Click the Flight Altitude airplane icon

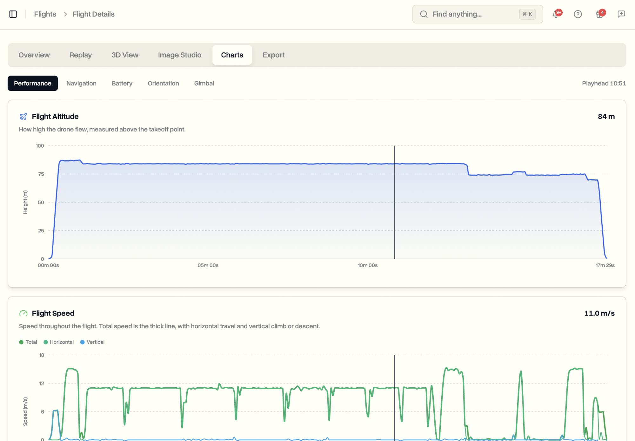coord(23,117)
